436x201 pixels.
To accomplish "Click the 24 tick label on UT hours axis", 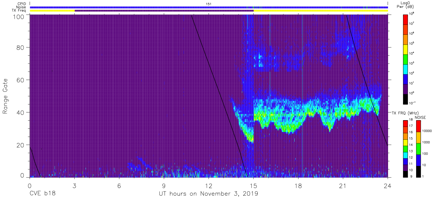I will click(388, 185).
